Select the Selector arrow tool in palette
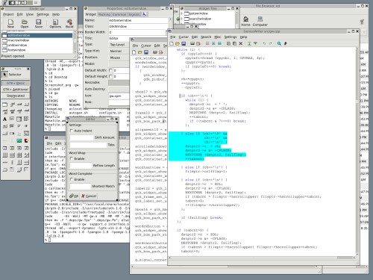The image size is (373, 280). pyautogui.click(x=4, y=75)
